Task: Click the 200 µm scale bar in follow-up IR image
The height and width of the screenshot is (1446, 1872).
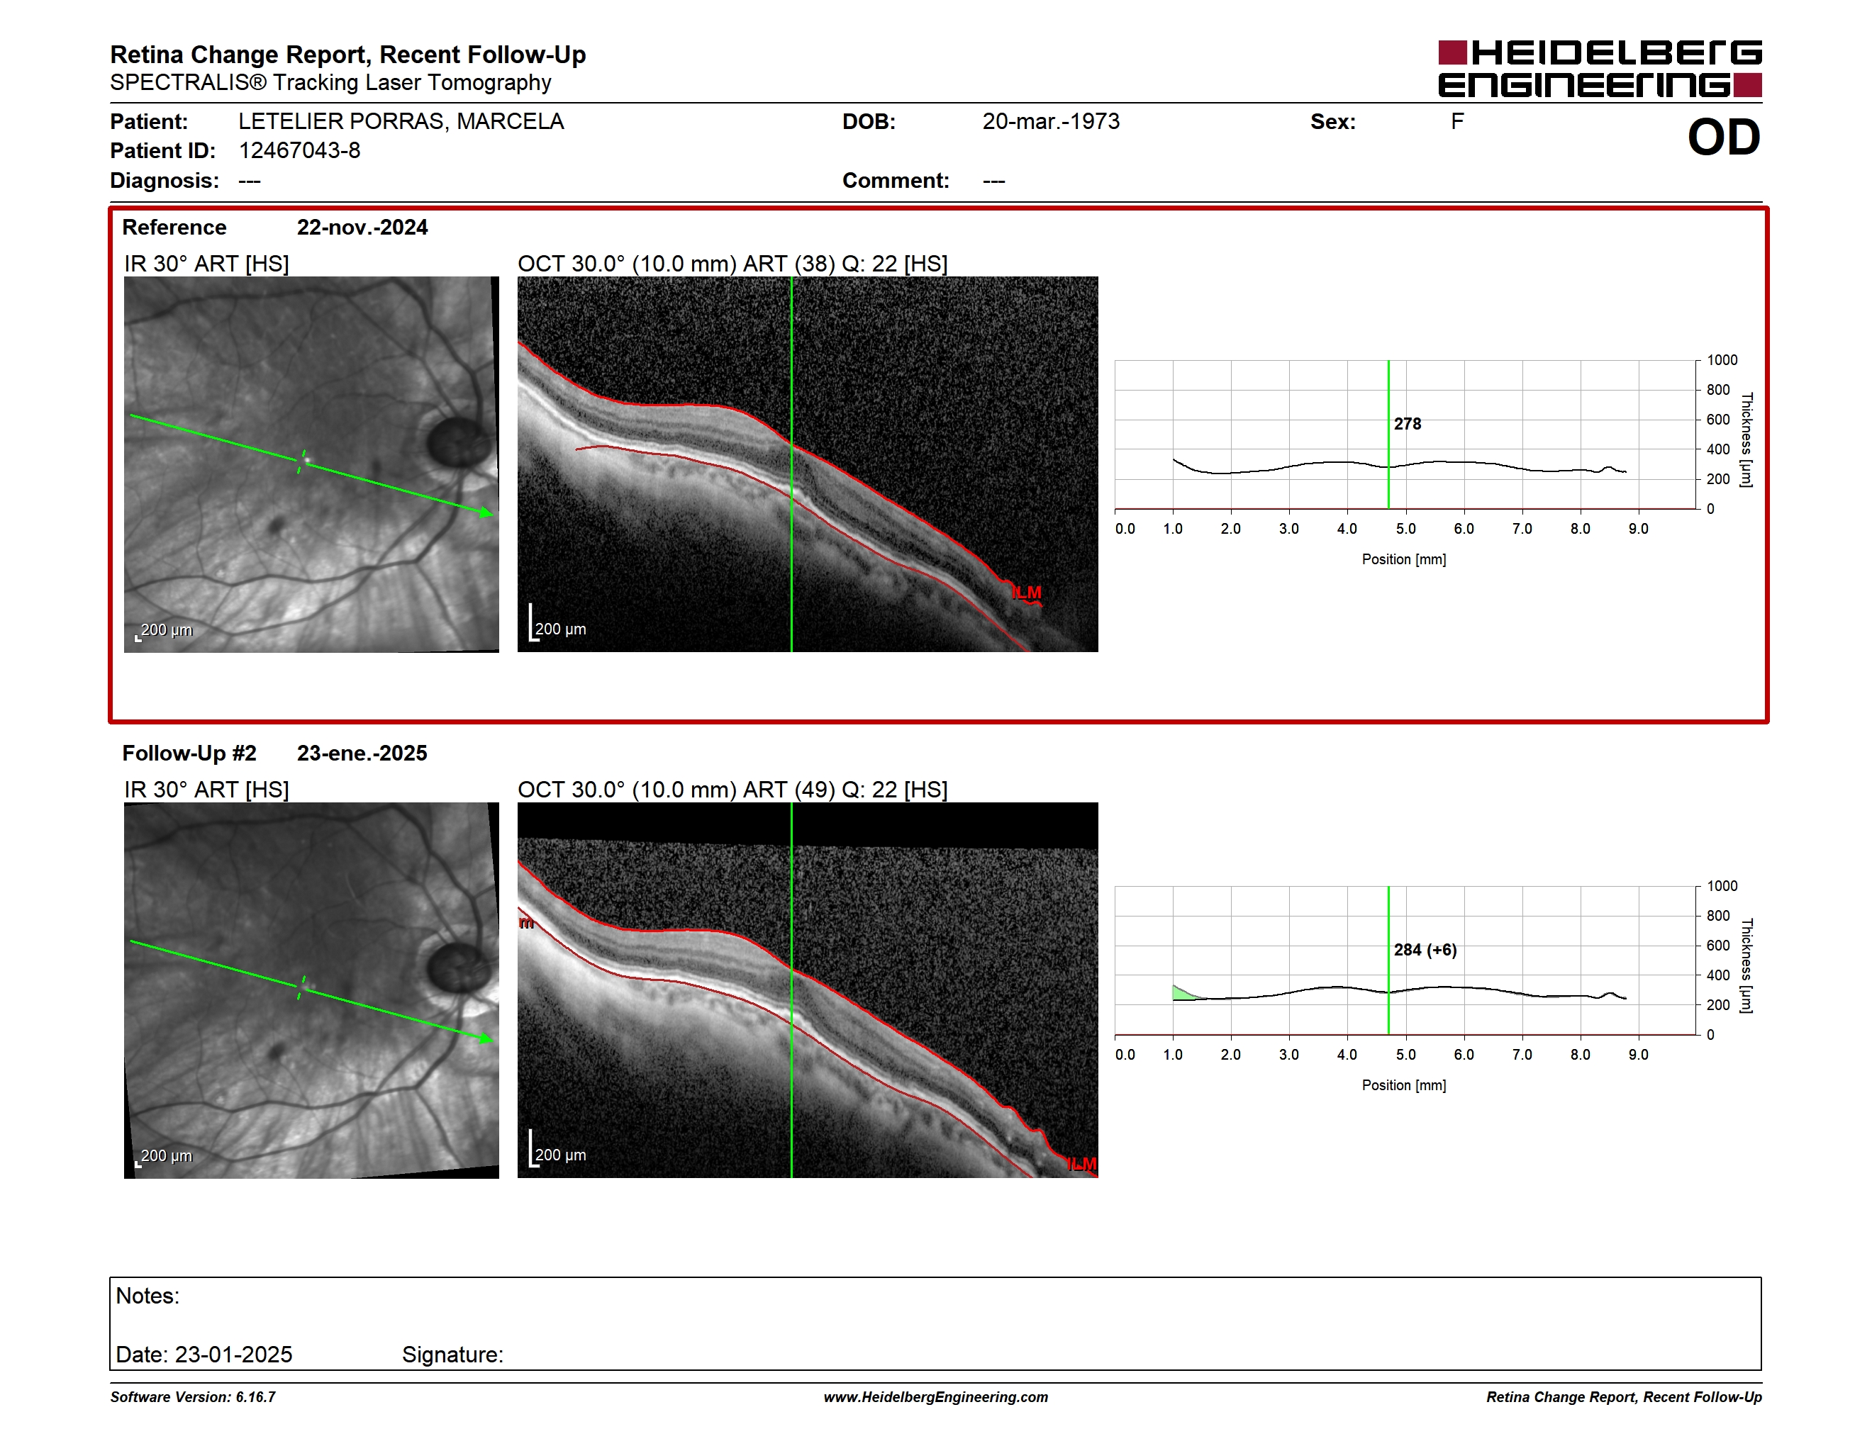Action: [164, 1157]
